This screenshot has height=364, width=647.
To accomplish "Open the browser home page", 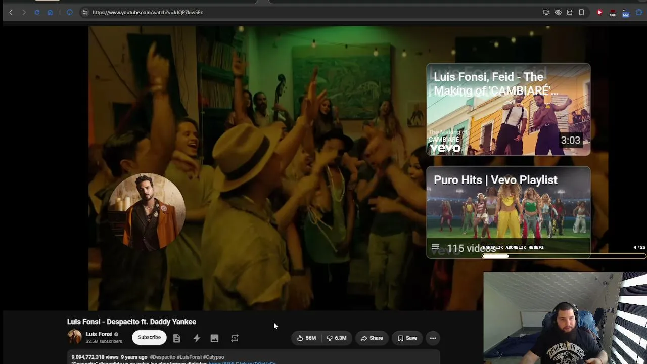I will point(50,12).
